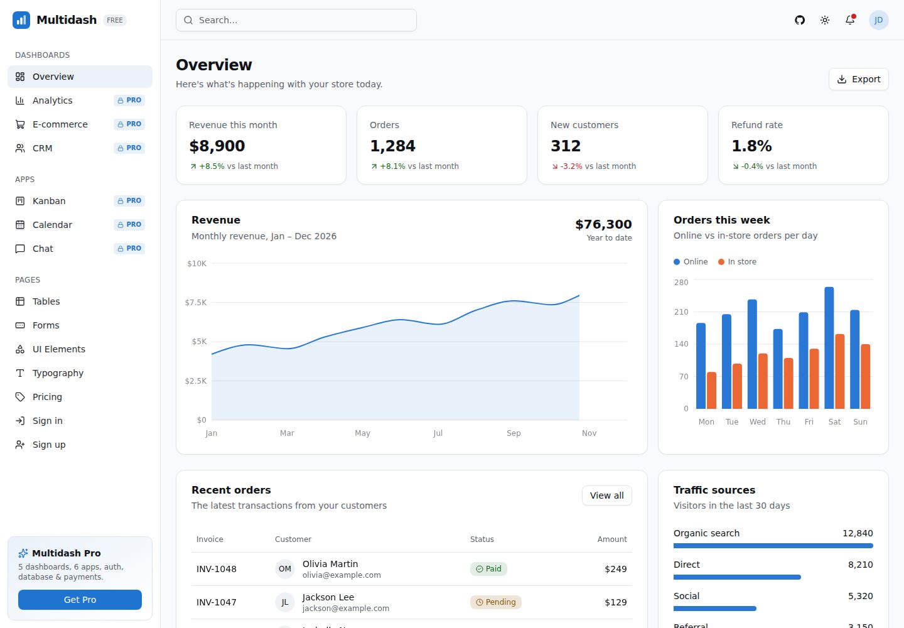Open the JD user avatar menu
Image resolution: width=904 pixels, height=628 pixels.
pyautogui.click(x=879, y=20)
